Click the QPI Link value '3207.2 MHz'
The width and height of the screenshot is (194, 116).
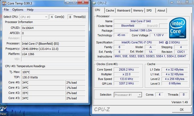coord(126,84)
